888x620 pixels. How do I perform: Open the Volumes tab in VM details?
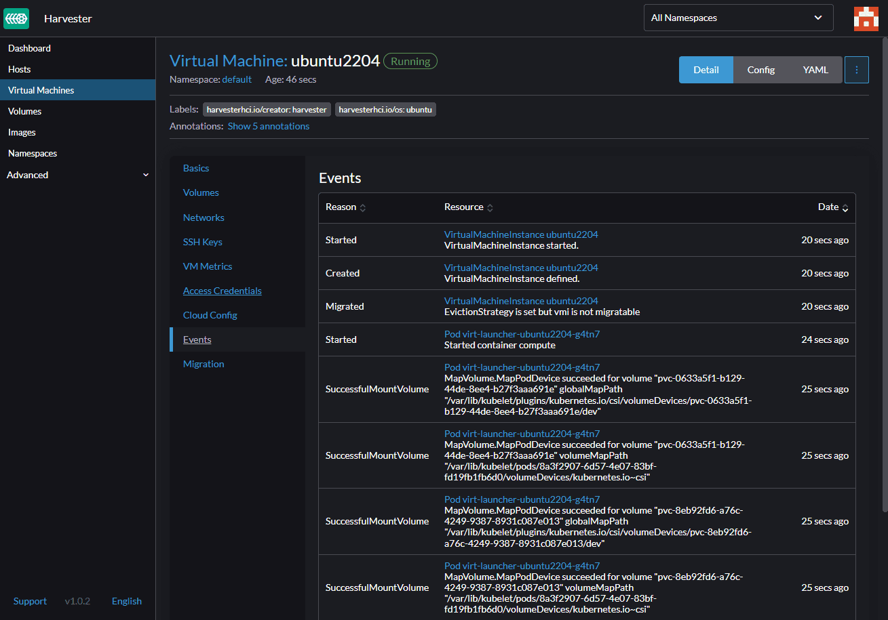click(201, 192)
